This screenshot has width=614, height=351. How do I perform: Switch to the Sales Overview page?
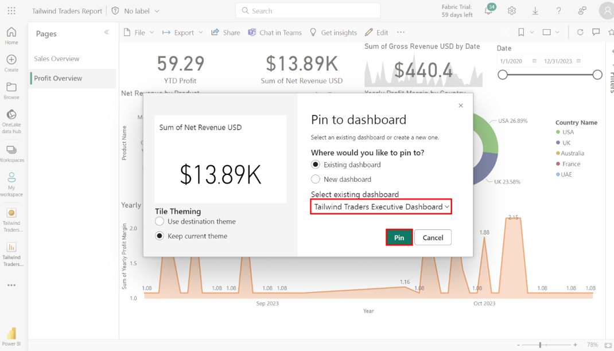(57, 58)
